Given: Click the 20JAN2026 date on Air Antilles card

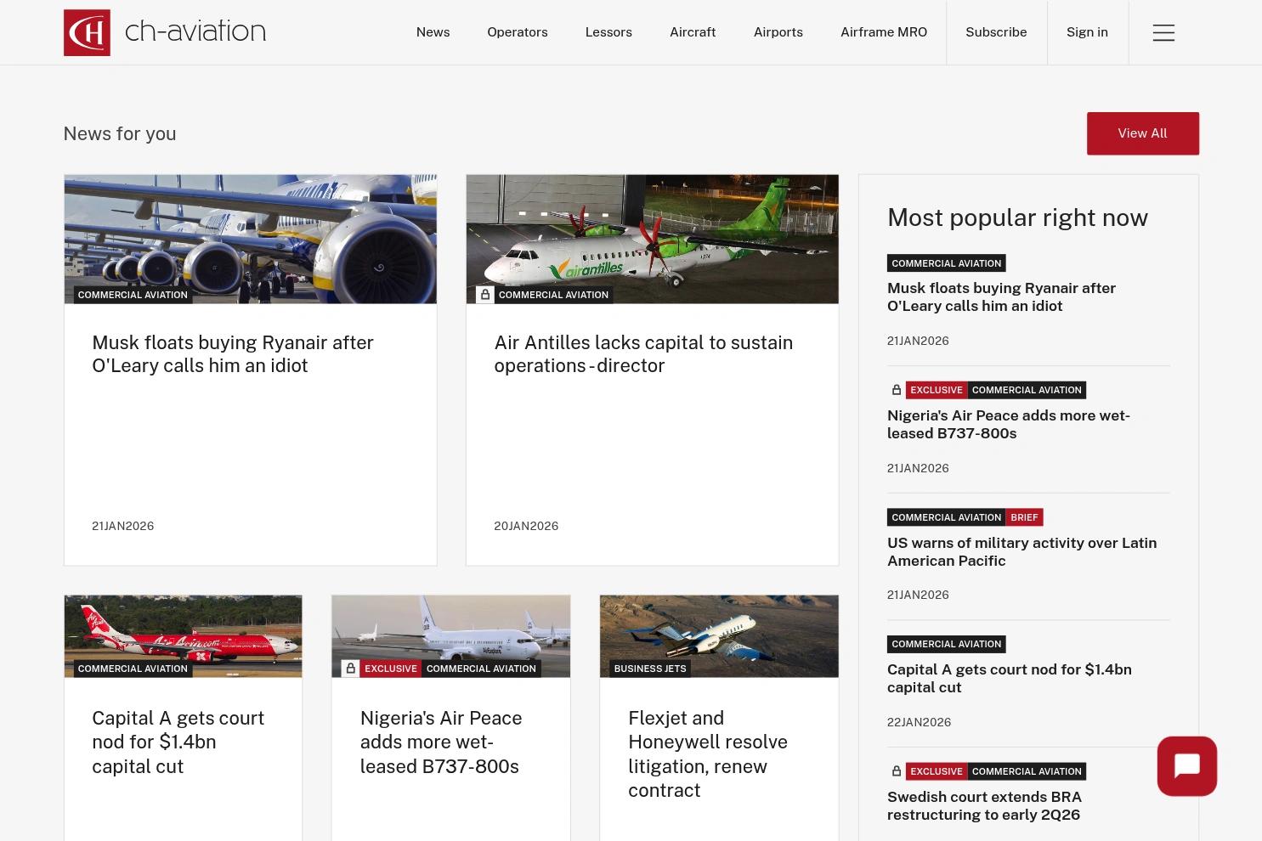Looking at the screenshot, I should coord(526,526).
